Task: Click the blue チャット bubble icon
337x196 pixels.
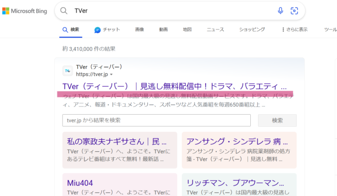Action: [x=97, y=30]
